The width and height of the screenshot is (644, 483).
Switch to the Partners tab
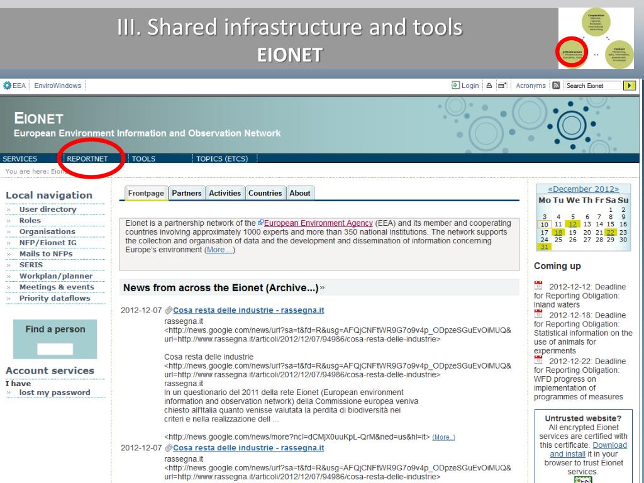tap(186, 193)
